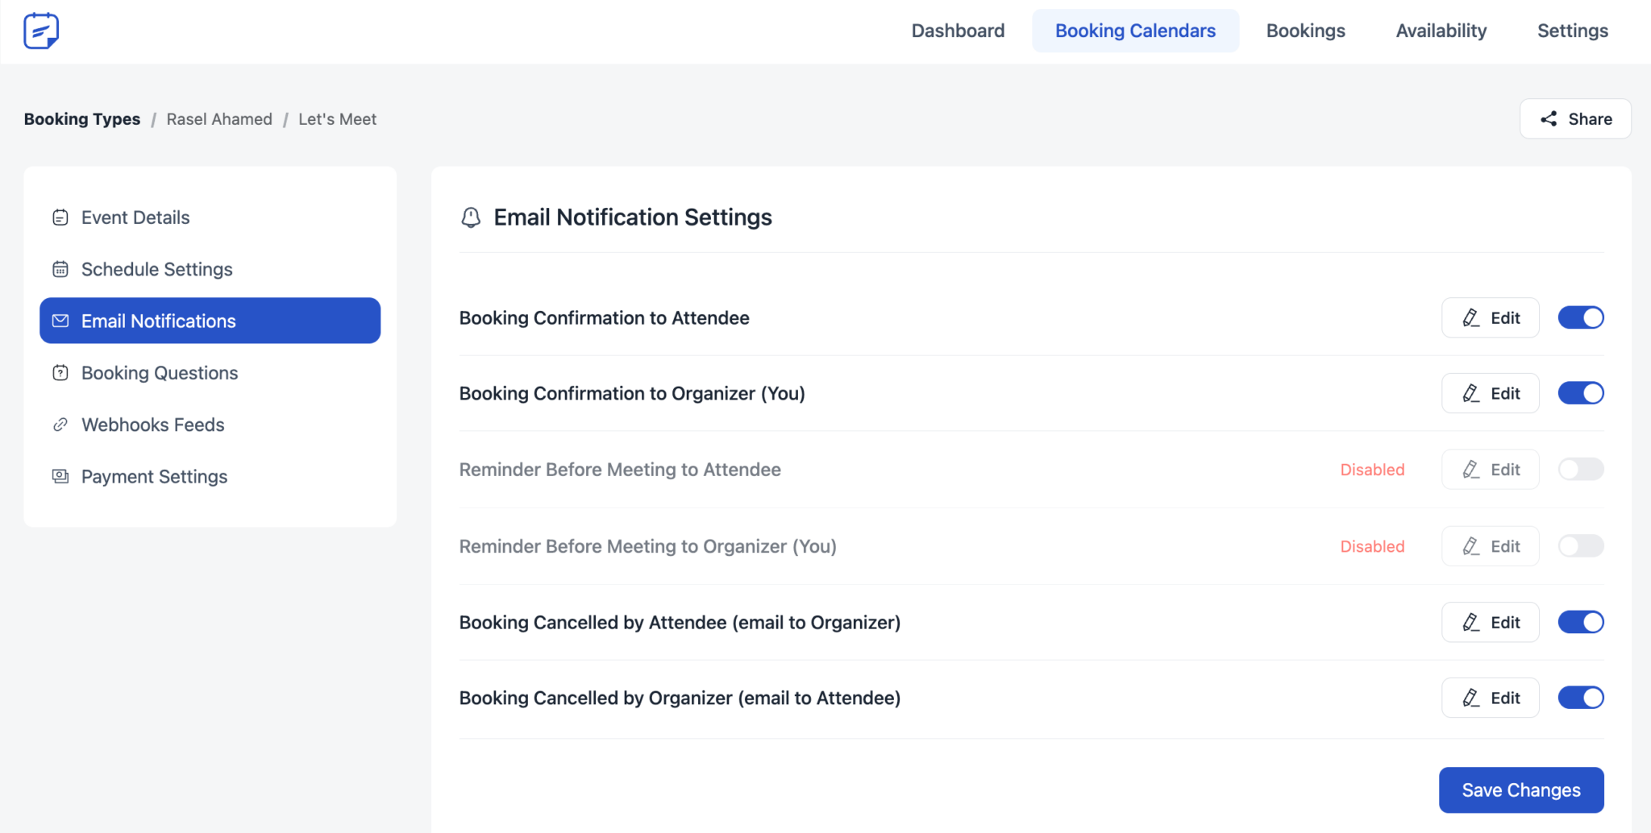Open Booking Types from the breadcrumb
The height and width of the screenshot is (833, 1651).
tap(81, 118)
